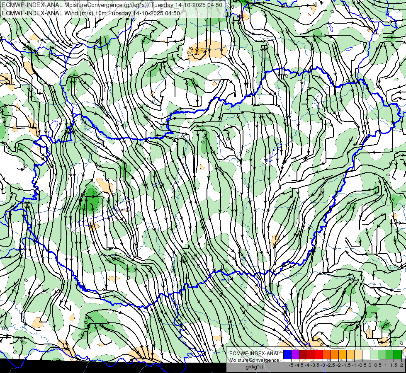
Task: Click the -0.5 legend tick value
Action: pos(362,365)
